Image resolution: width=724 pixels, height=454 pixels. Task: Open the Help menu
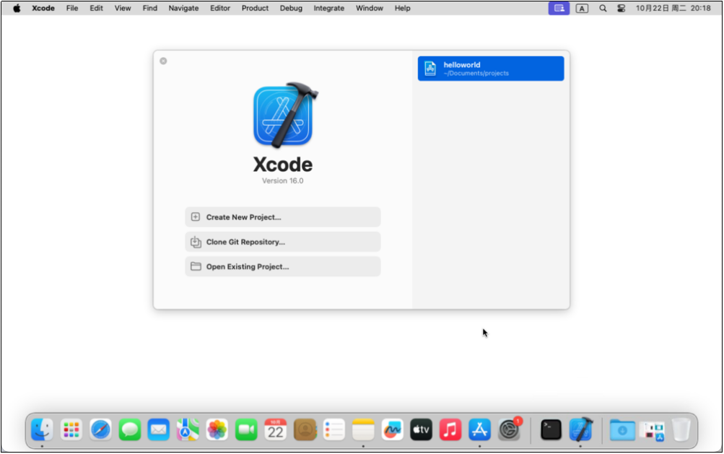(x=403, y=9)
